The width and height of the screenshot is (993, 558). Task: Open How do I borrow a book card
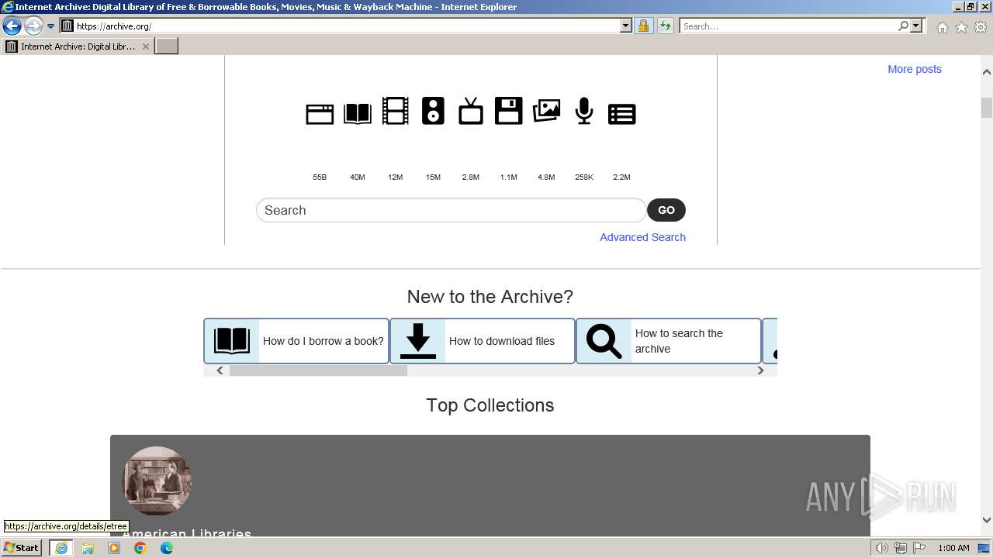click(296, 341)
